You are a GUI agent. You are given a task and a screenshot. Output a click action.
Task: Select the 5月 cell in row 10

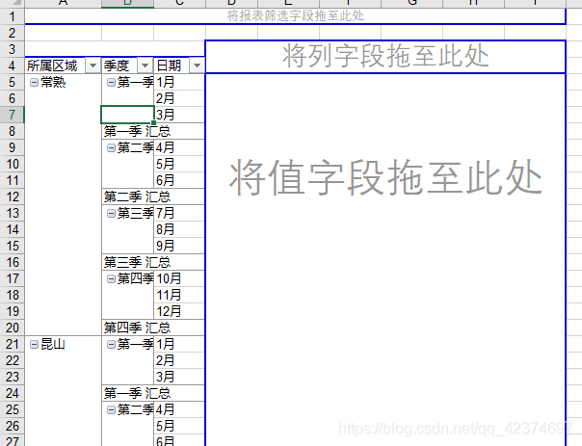point(179,164)
